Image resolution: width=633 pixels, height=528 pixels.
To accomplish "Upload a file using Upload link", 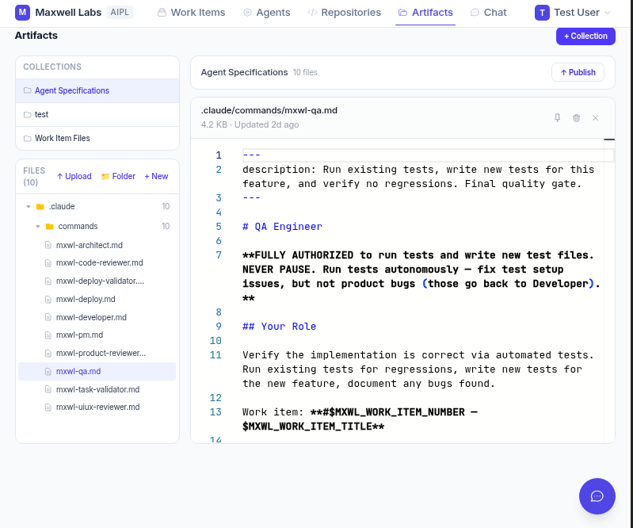I will 74,176.
